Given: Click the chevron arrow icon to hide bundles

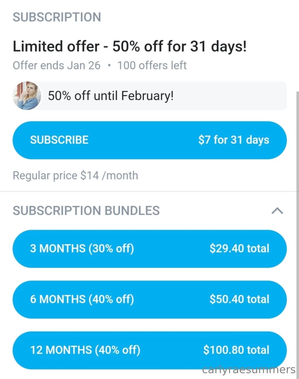Looking at the screenshot, I should point(278,211).
